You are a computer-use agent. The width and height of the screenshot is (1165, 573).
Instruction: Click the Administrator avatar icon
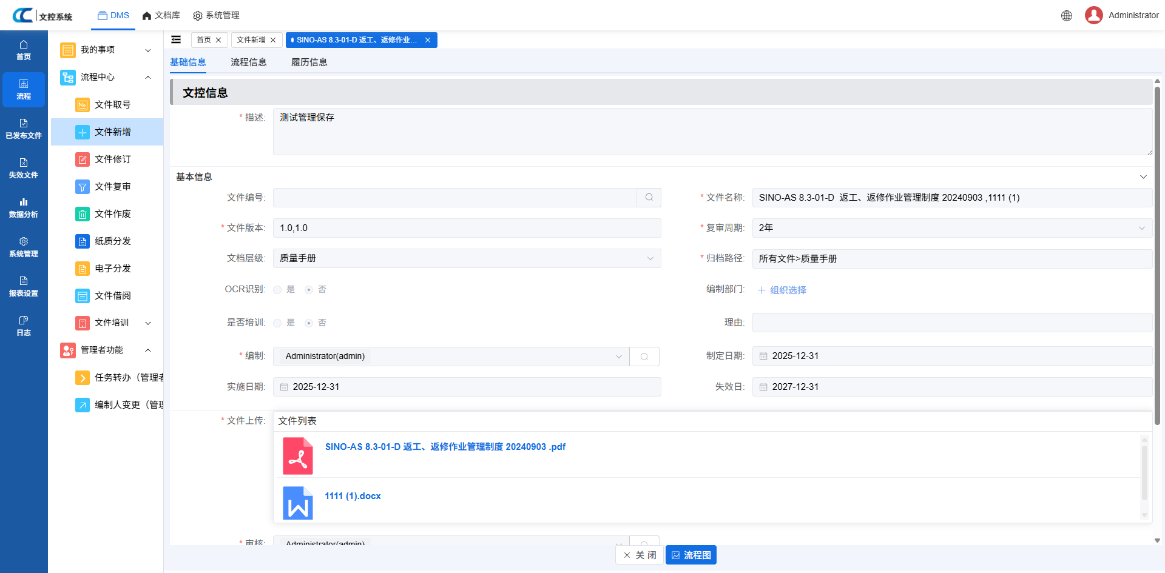point(1094,15)
